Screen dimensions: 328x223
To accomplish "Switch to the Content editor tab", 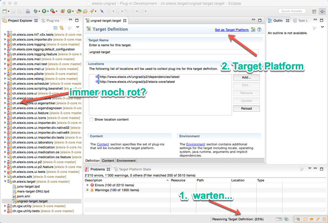I will click(108, 161).
